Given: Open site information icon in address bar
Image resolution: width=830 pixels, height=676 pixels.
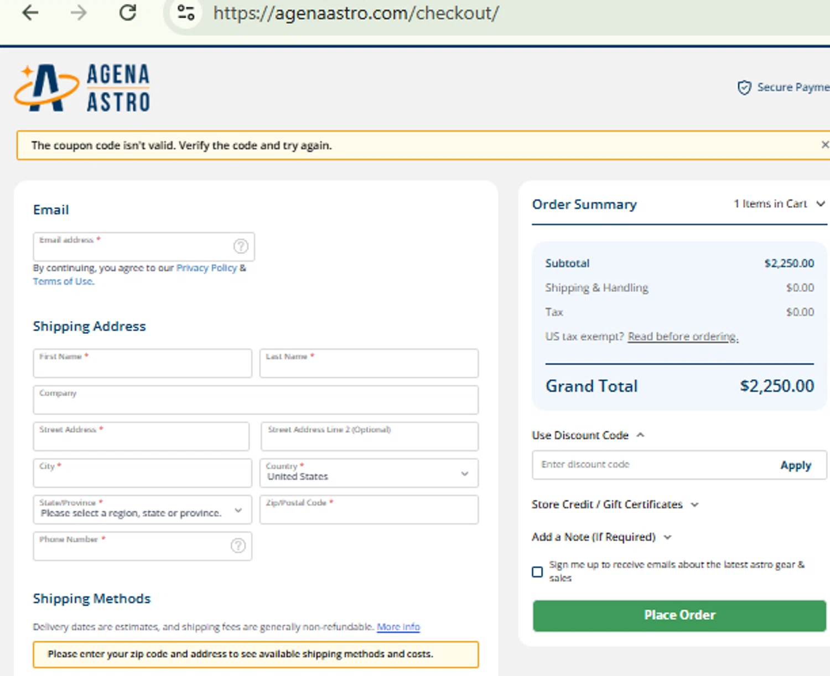Looking at the screenshot, I should point(186,12).
